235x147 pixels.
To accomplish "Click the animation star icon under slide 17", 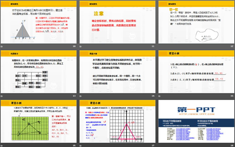I will (x=81, y=146).
